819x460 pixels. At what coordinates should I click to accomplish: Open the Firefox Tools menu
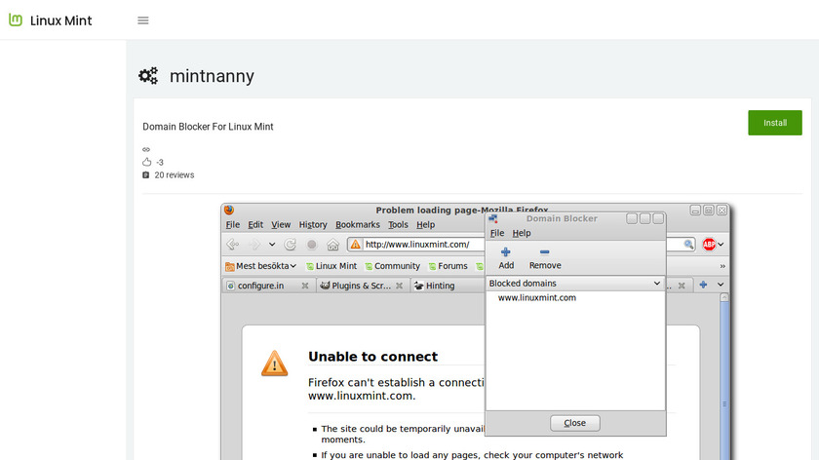[x=398, y=224]
